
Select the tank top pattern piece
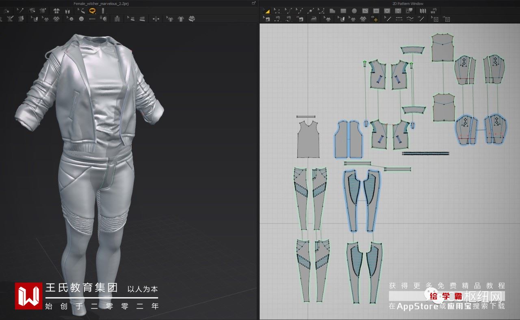point(308,139)
